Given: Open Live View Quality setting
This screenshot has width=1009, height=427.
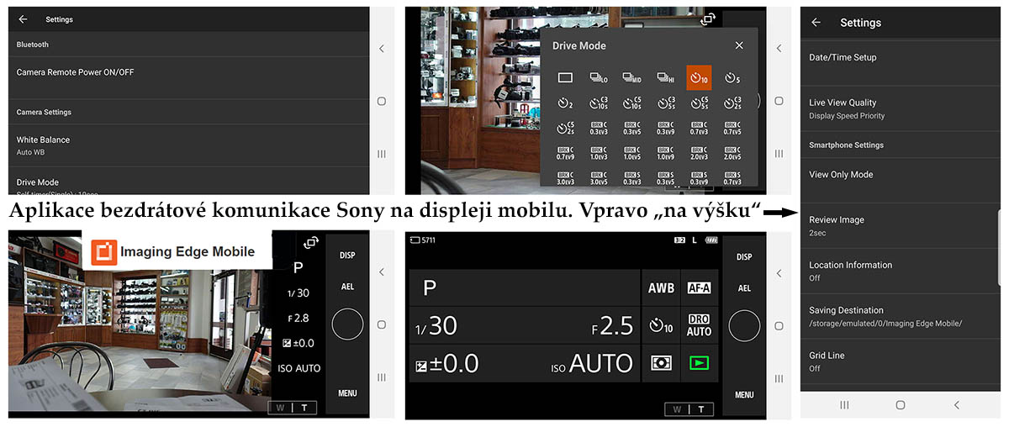Looking at the screenshot, I should point(901,108).
